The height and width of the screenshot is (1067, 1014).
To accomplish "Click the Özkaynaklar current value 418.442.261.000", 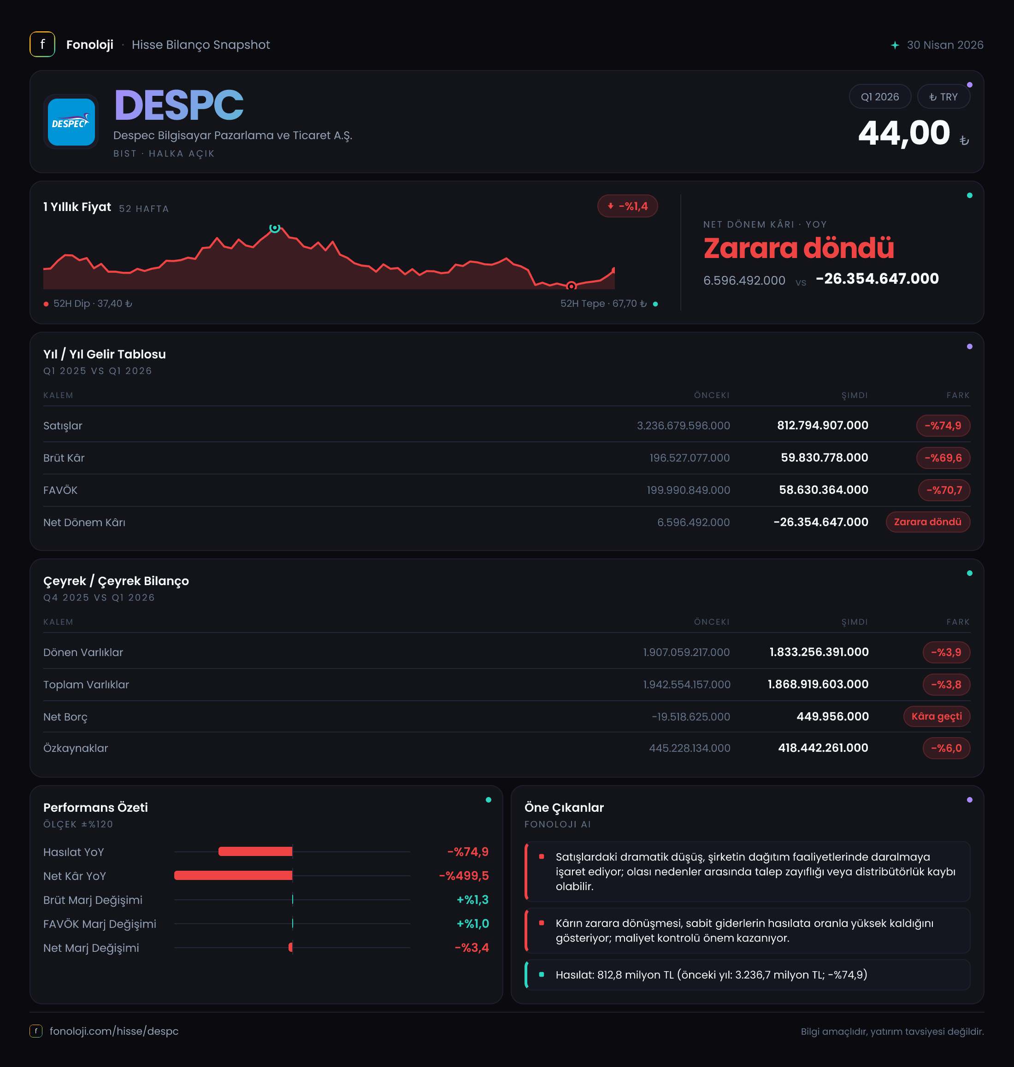I will [823, 748].
